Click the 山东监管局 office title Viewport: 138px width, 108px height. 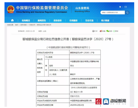click(x=82, y=8)
